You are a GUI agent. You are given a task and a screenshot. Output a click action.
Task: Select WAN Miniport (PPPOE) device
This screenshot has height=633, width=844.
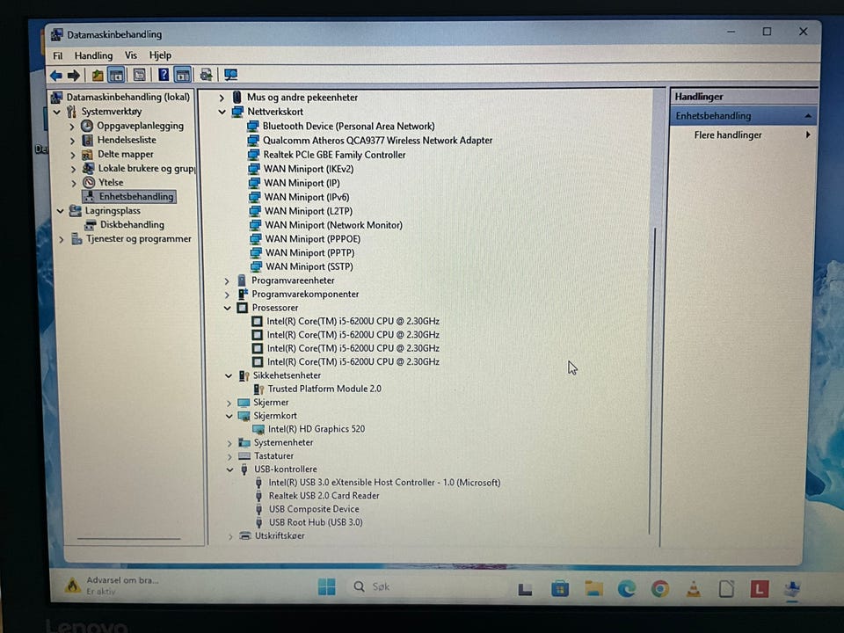coord(313,239)
